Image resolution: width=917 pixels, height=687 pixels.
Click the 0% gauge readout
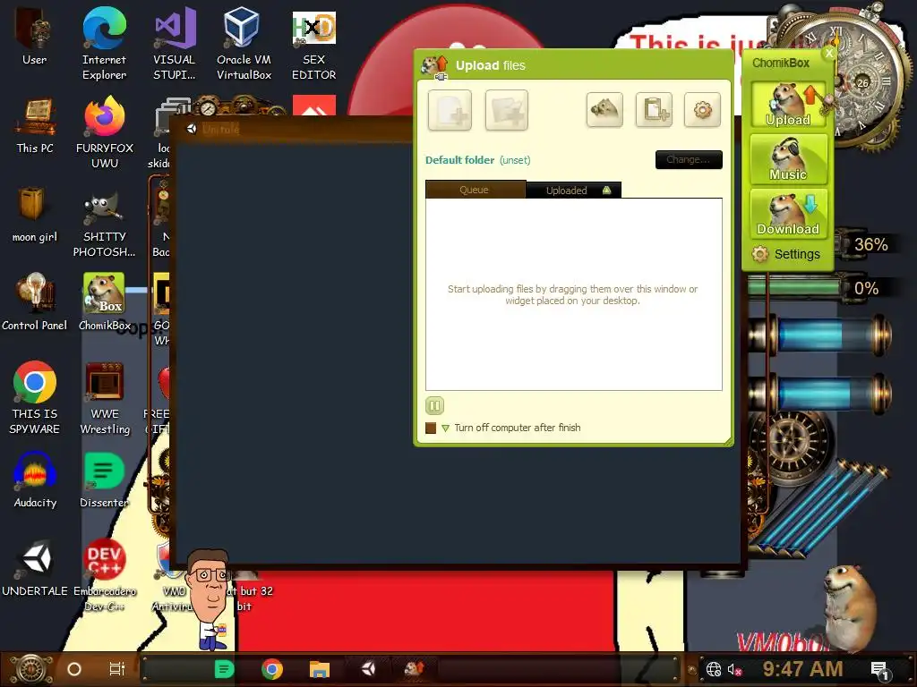point(866,289)
